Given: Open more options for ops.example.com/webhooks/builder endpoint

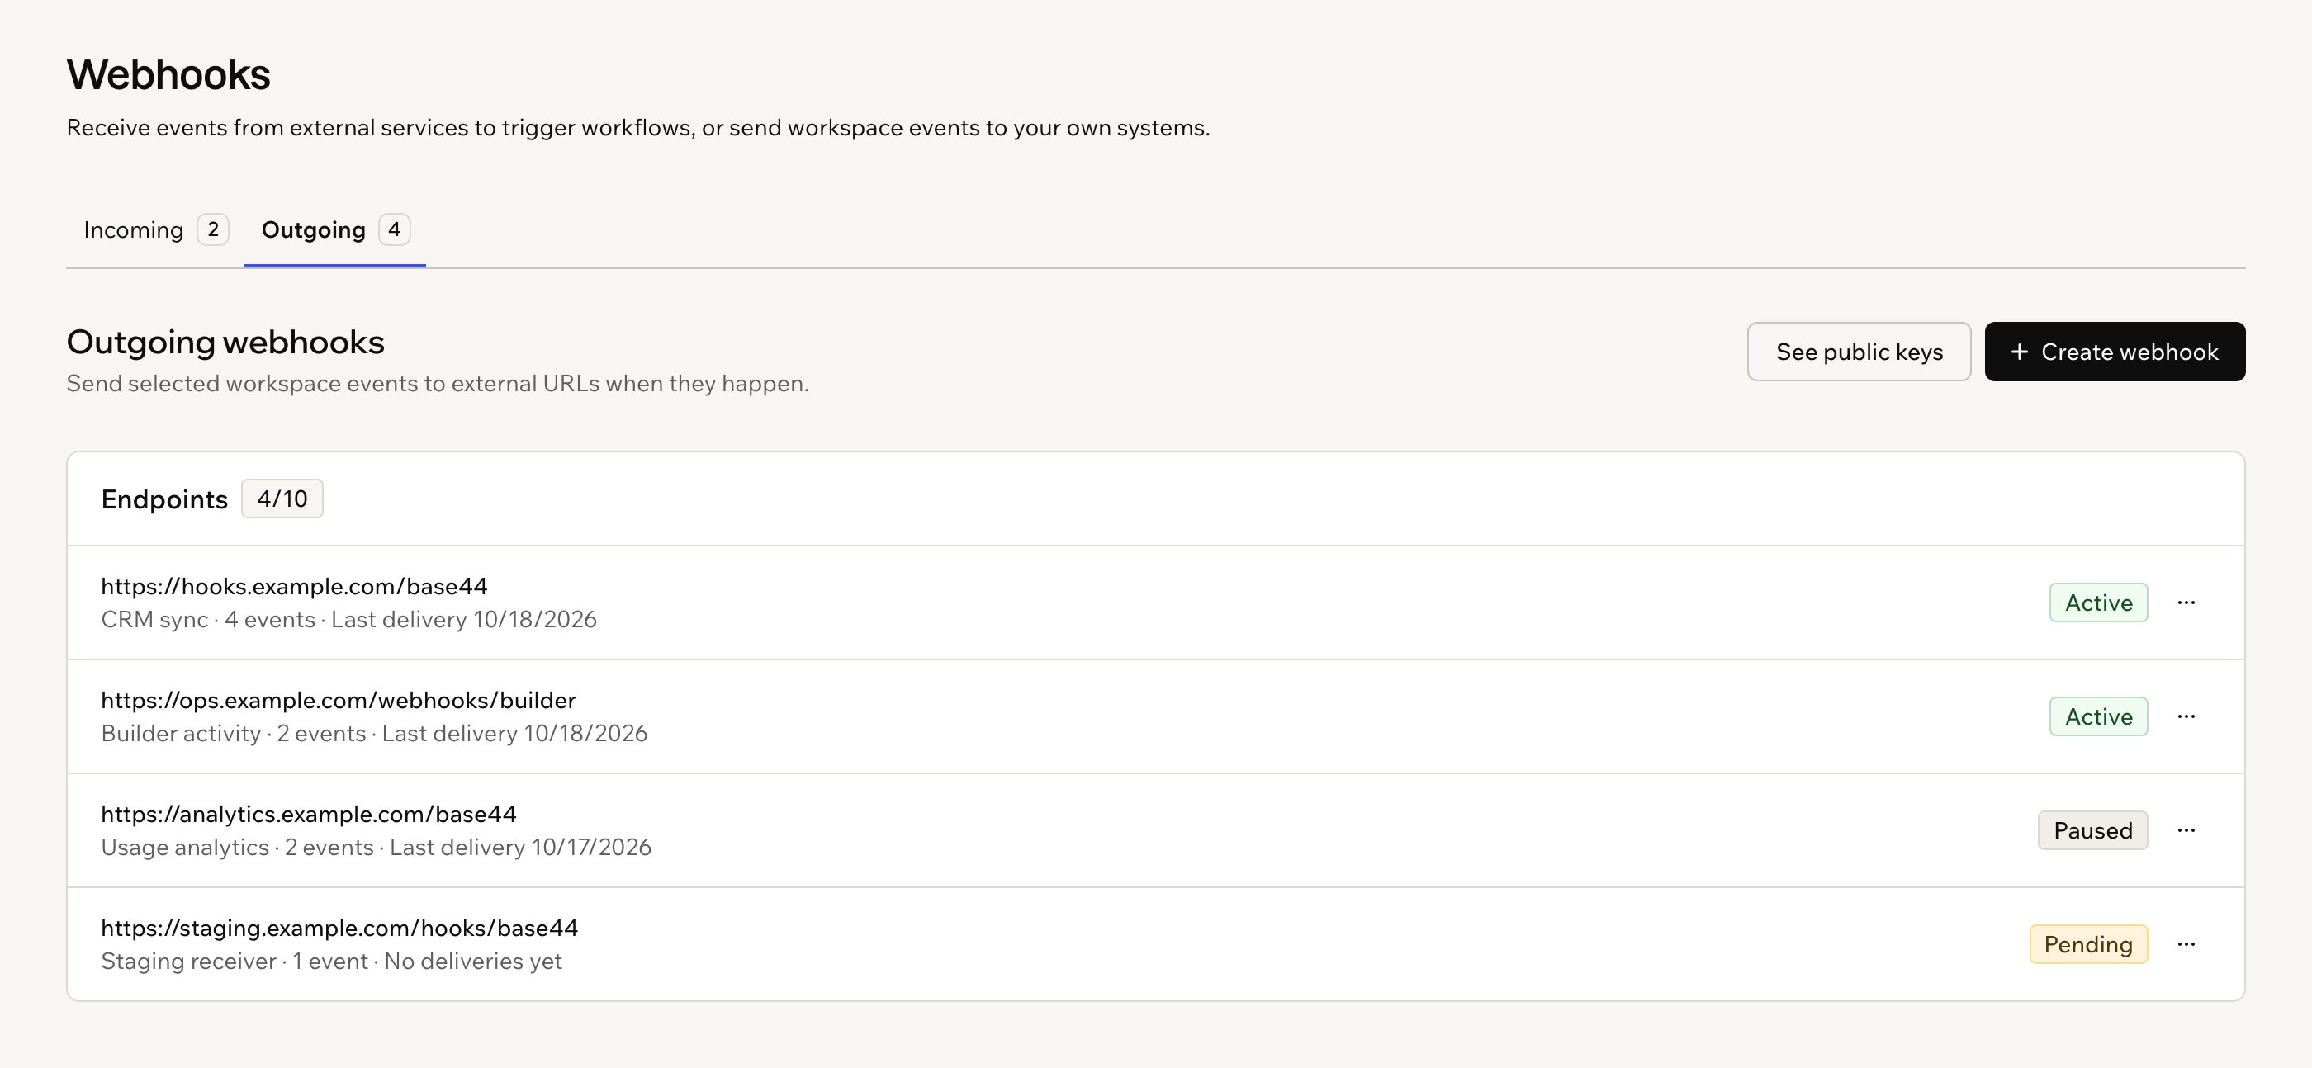Looking at the screenshot, I should coord(2186,716).
